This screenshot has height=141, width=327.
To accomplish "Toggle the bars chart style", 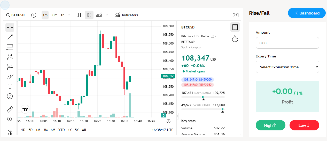I will pos(80,15).
